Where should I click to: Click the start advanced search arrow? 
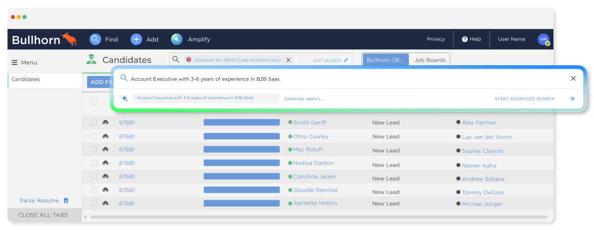tap(572, 98)
